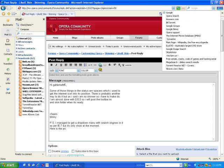Tick the Disable smilies checkbox
This screenshot has width=224, height=168.
click(x=50, y=151)
